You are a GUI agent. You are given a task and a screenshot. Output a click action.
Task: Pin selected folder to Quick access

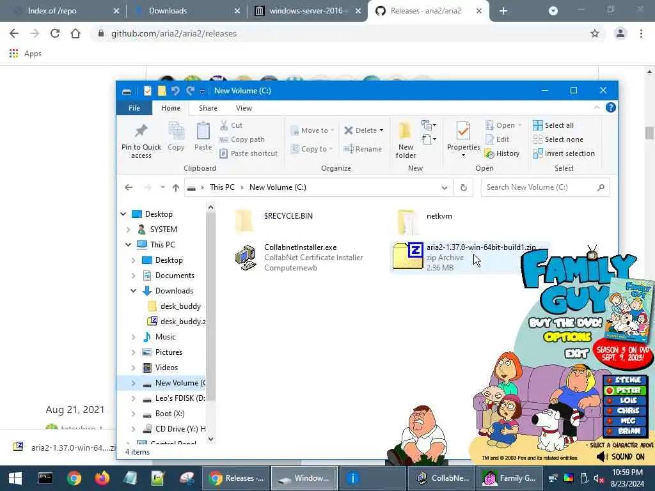[141, 140]
